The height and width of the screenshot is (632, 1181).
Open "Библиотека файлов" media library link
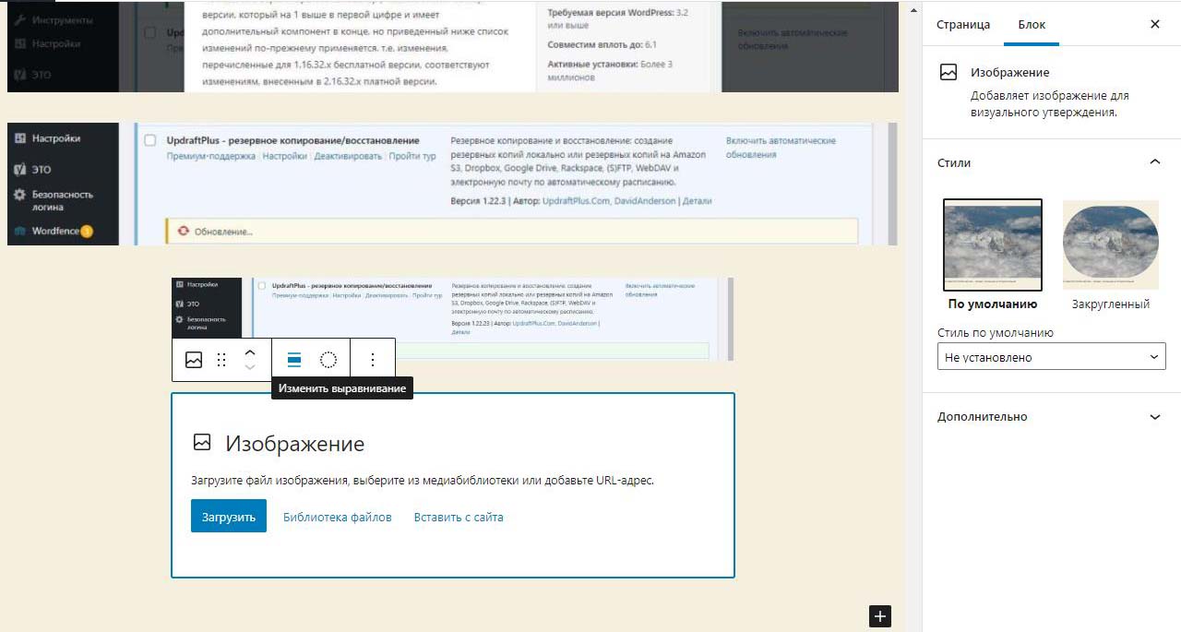337,517
